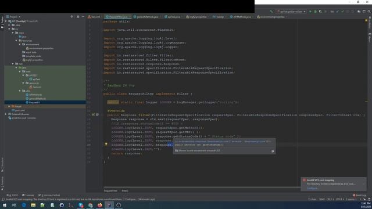The height and width of the screenshot is (209, 372).
Task: Switch to the apiTest.java tab
Action: coord(173,17)
